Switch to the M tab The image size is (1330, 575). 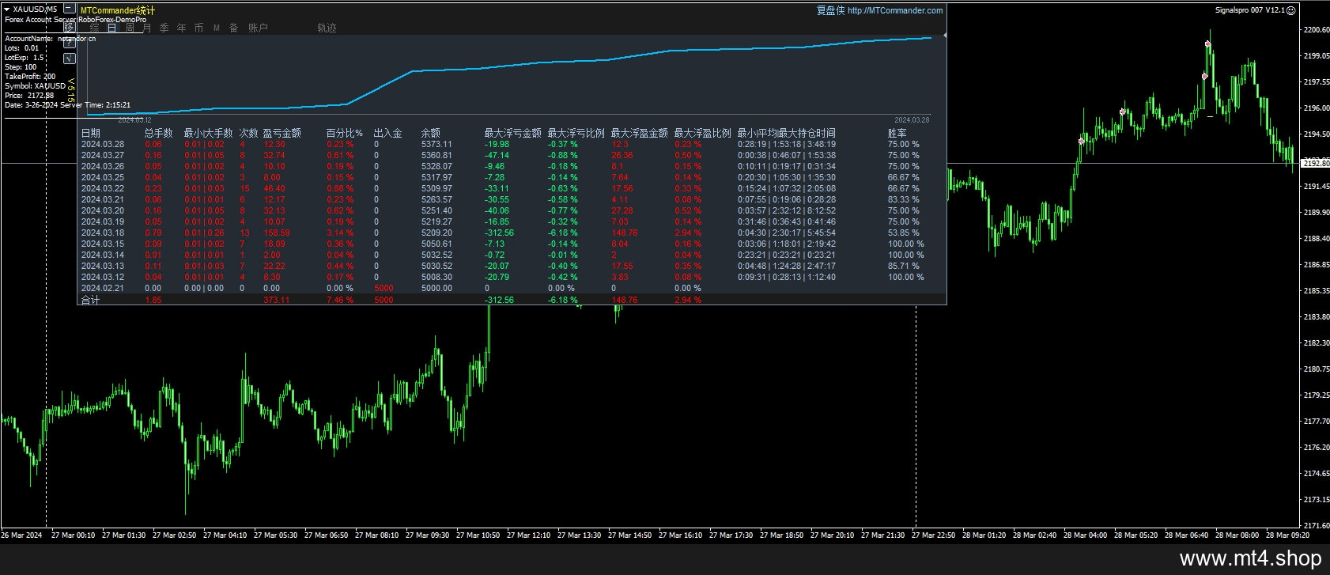pyautogui.click(x=217, y=28)
